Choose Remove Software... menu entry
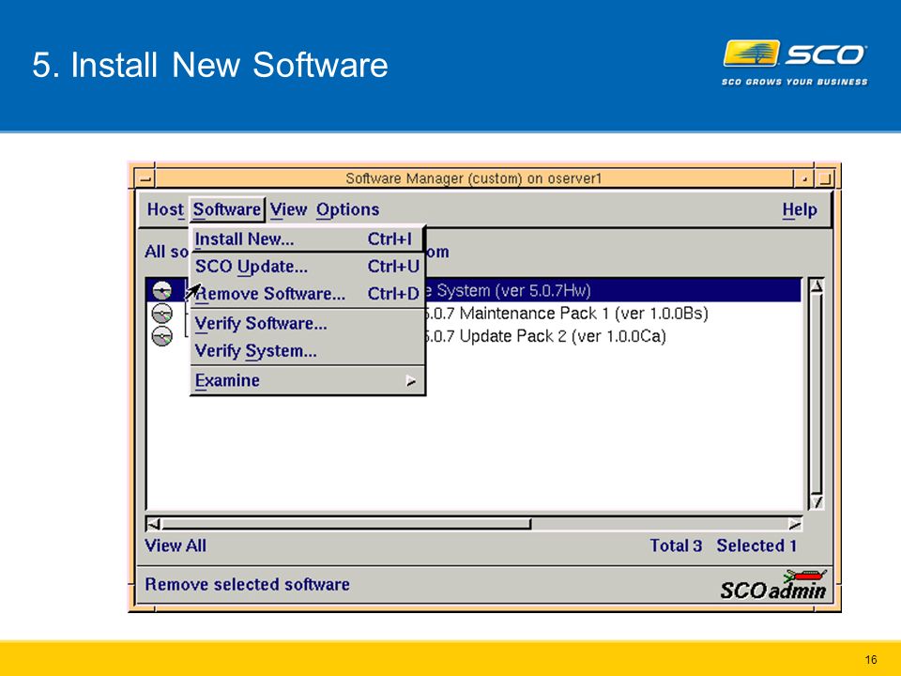 pyautogui.click(x=308, y=294)
